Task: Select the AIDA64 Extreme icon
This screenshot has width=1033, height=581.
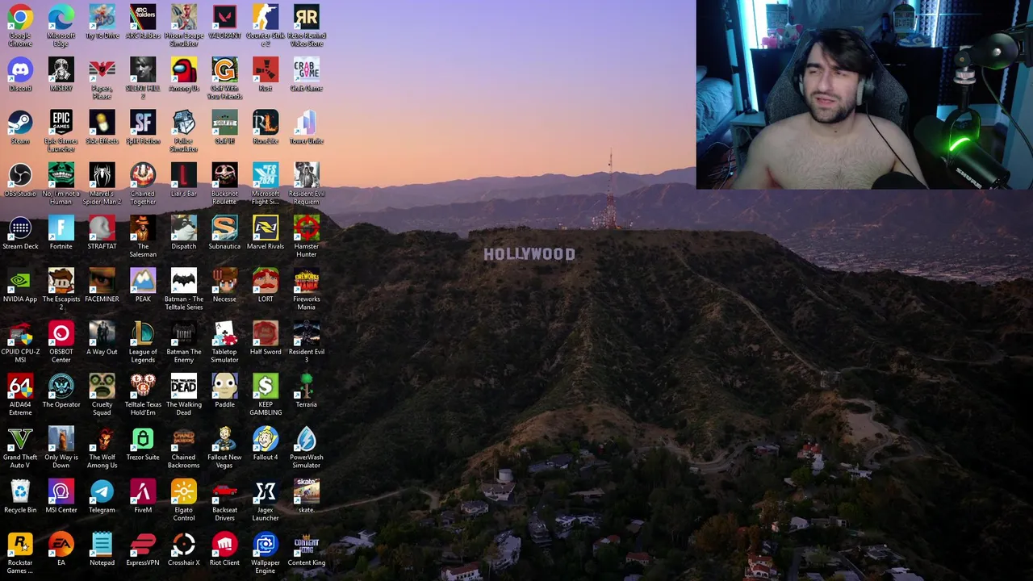Action: (20, 387)
